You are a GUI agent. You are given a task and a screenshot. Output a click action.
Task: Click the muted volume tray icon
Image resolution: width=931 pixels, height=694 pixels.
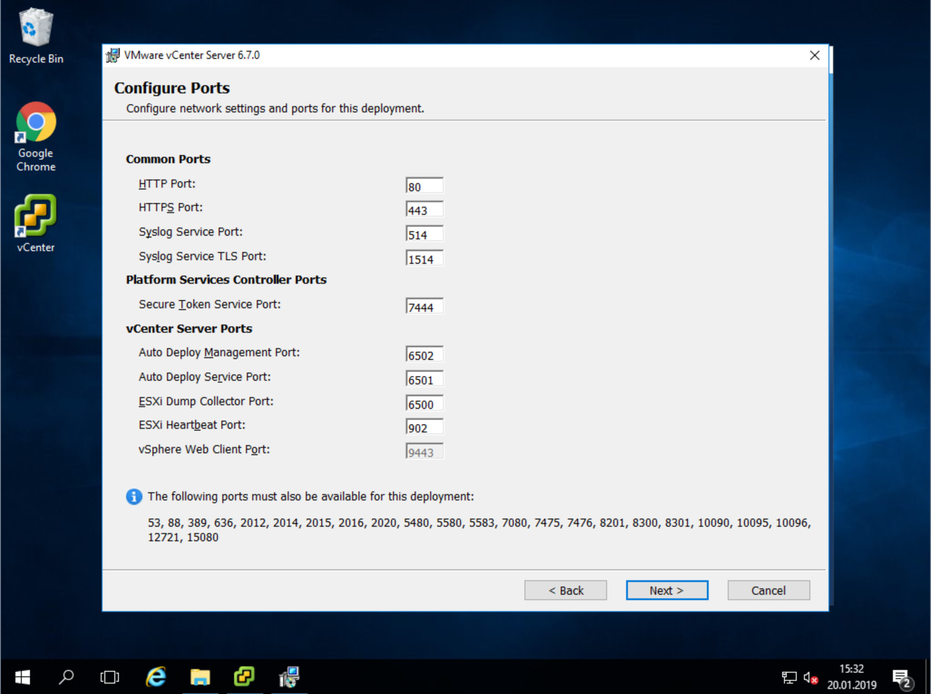[810, 678]
